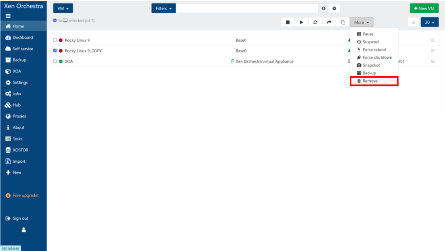Toggle sidebar with the hamburger menu icon
The image size is (445, 251).
click(8, 16)
